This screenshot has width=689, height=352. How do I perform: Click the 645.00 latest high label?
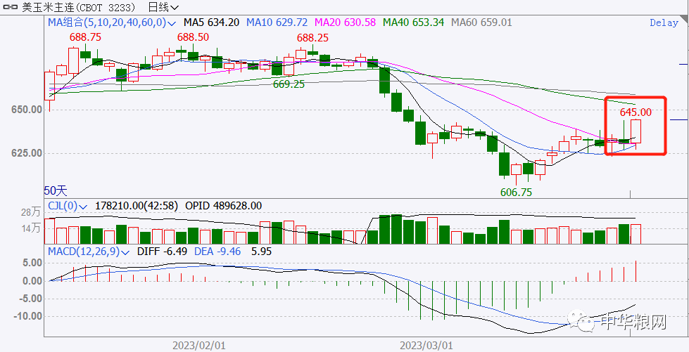(x=636, y=113)
